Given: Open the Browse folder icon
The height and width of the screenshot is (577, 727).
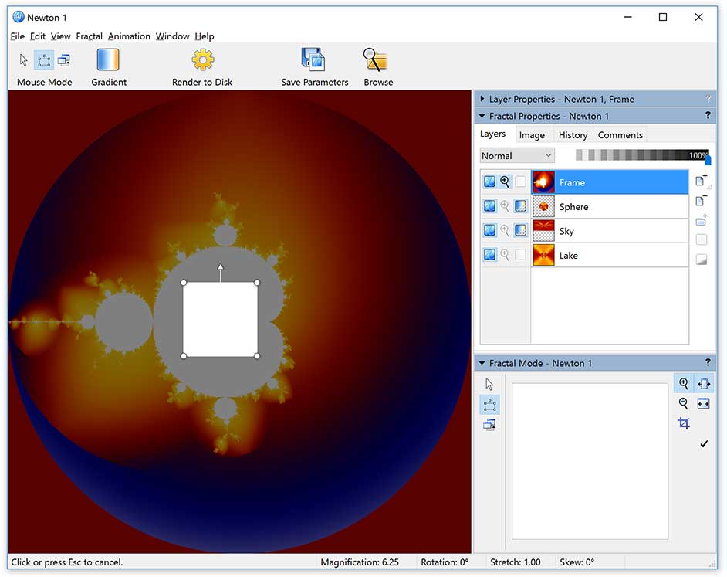Looking at the screenshot, I should pos(375,60).
